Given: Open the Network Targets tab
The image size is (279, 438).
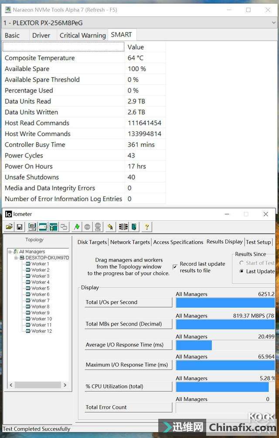Looking at the screenshot, I should pos(130,242).
